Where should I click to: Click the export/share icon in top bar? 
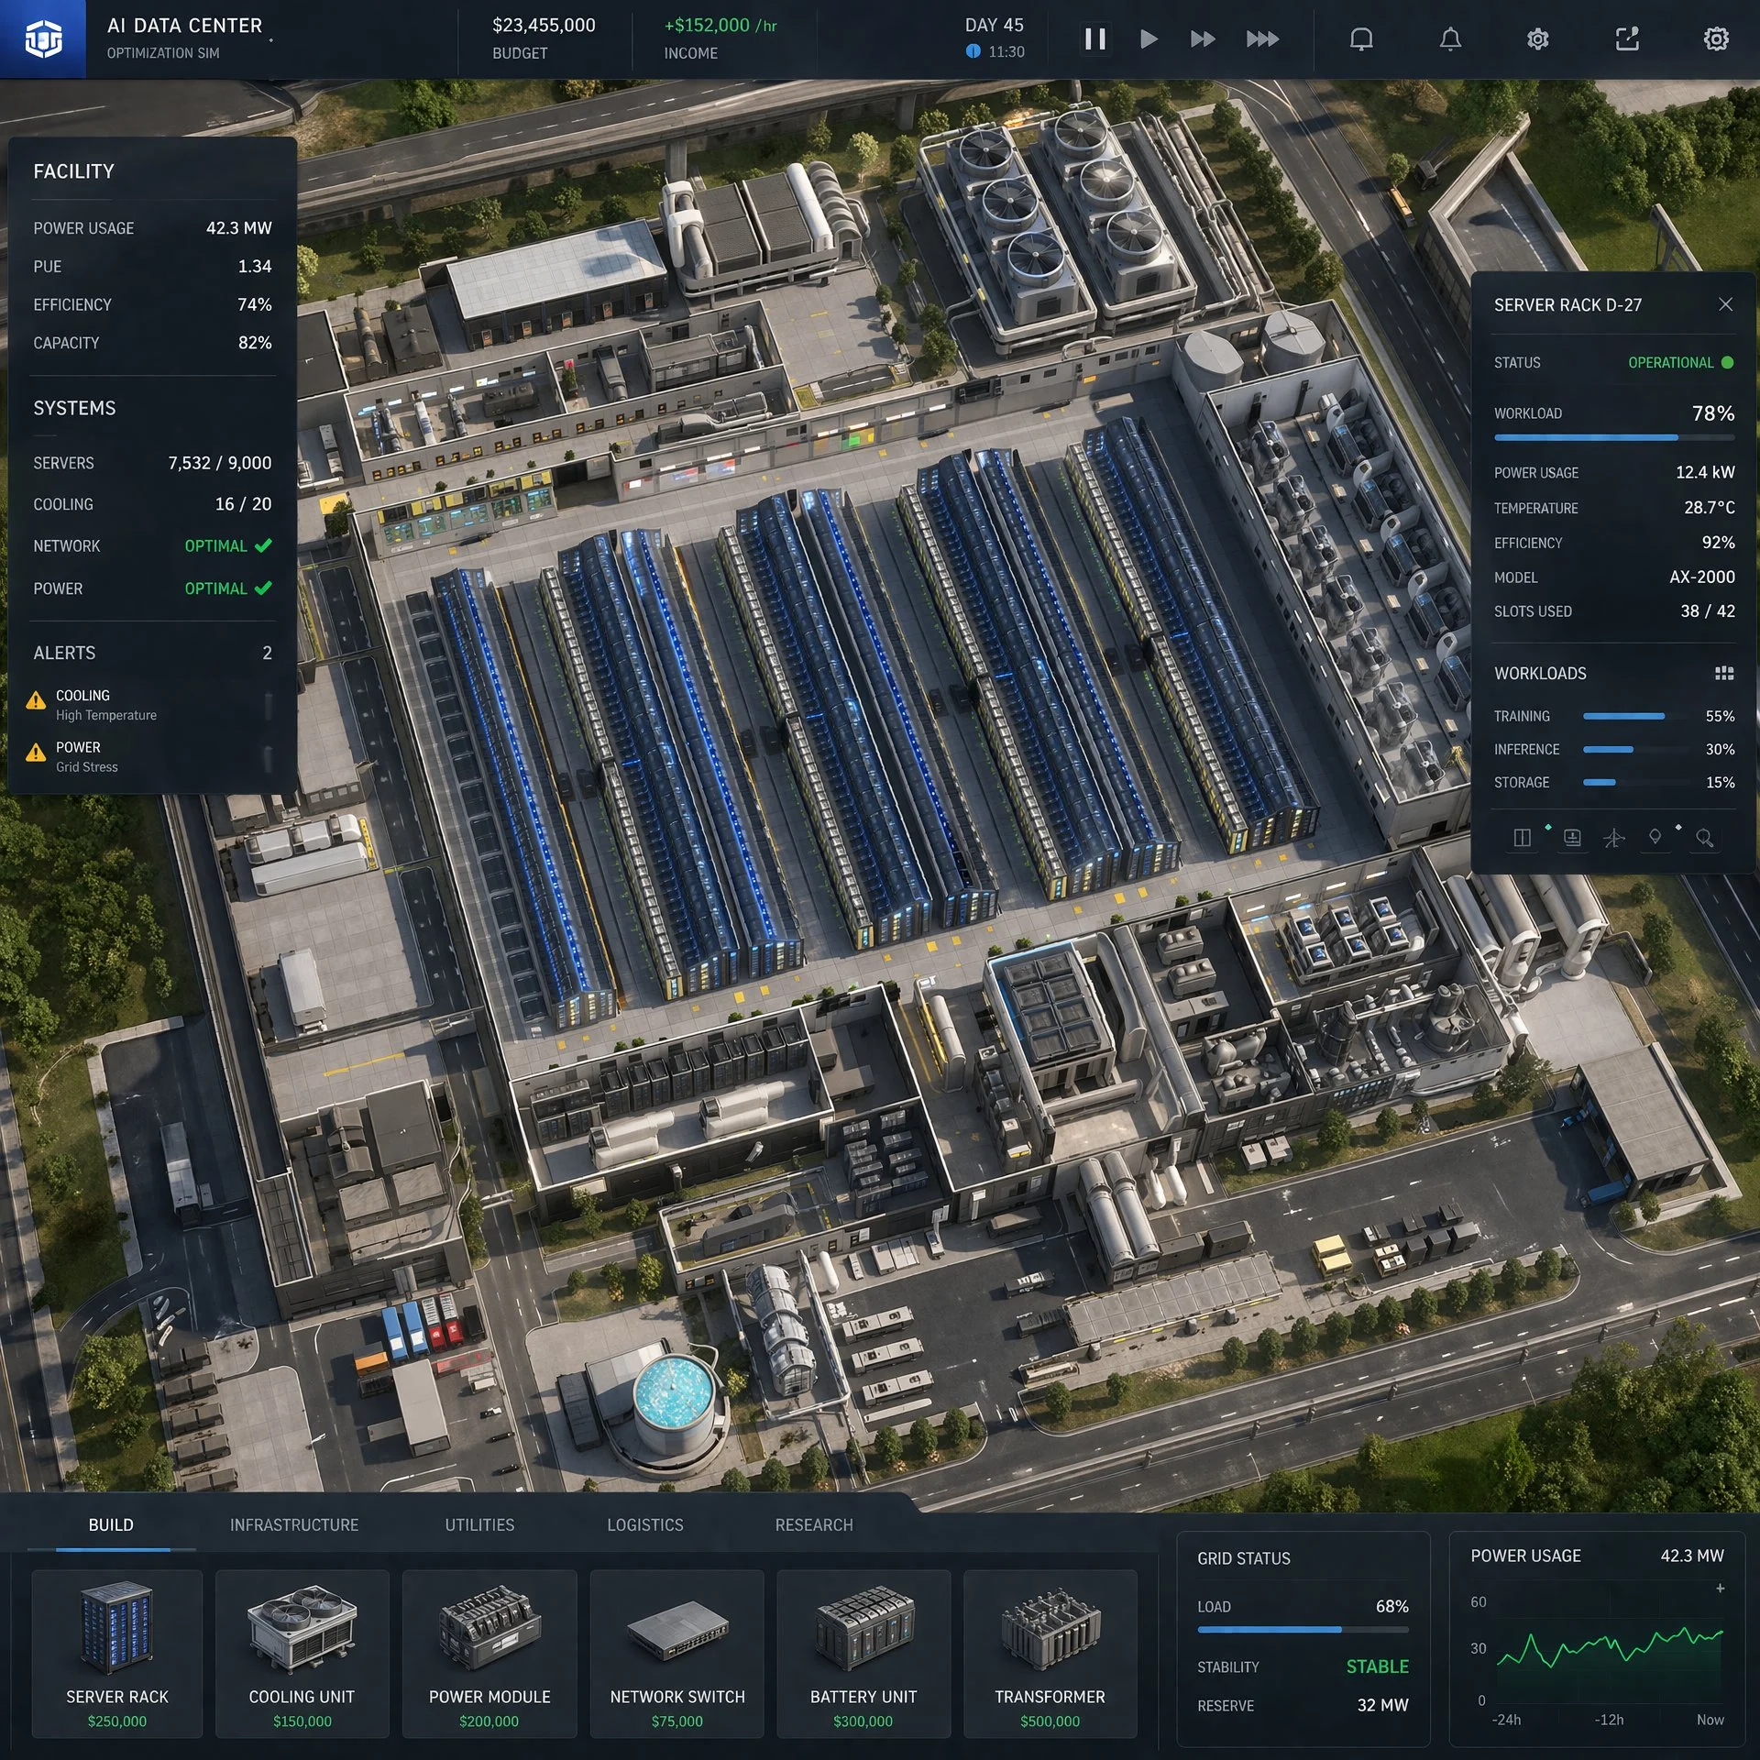[x=1626, y=38]
